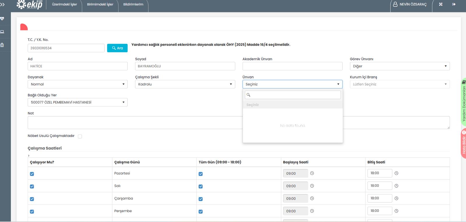
Task: Click the ekip logo
Action: pyautogui.click(x=29, y=5)
